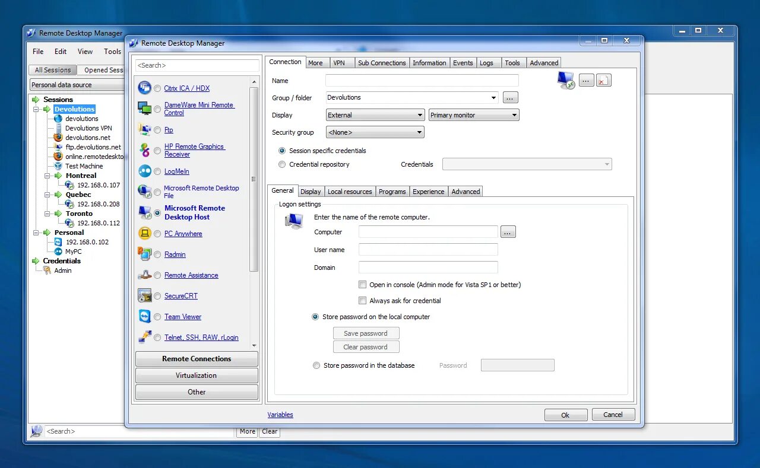The height and width of the screenshot is (468, 760).
Task: Choose Credential repository option
Action: [x=282, y=164]
